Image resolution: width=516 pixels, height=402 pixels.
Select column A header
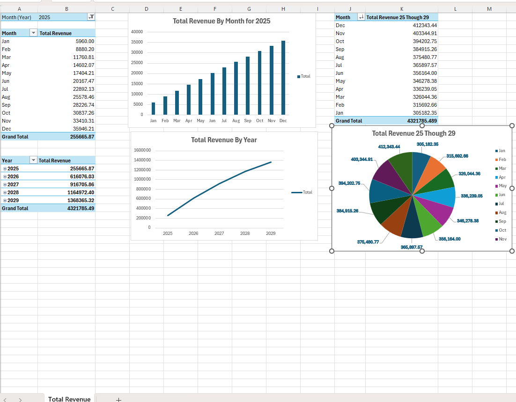[x=19, y=9]
